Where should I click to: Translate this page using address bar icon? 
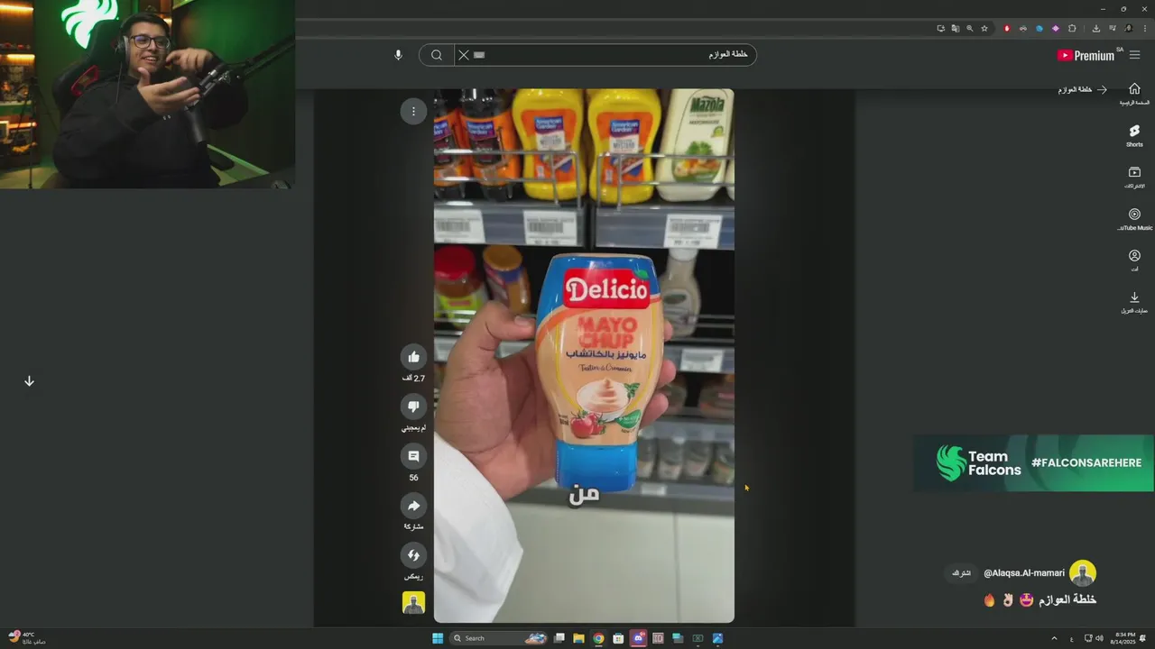956,28
